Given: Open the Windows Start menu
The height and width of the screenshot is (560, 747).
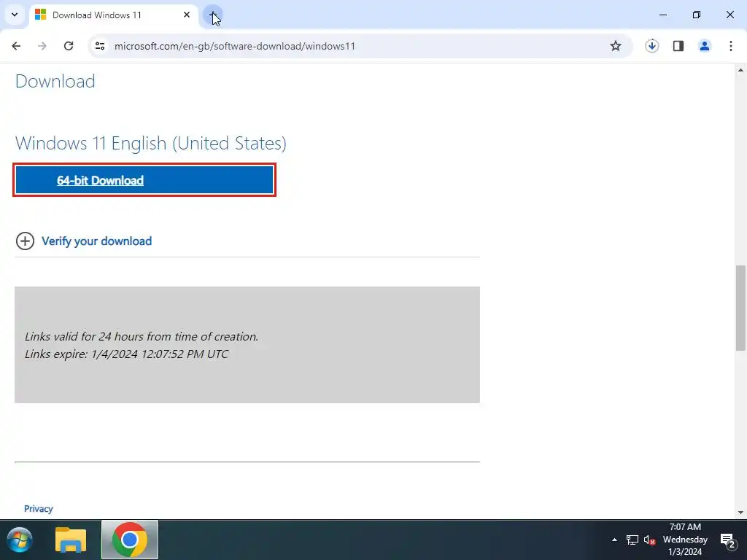Looking at the screenshot, I should [20, 540].
